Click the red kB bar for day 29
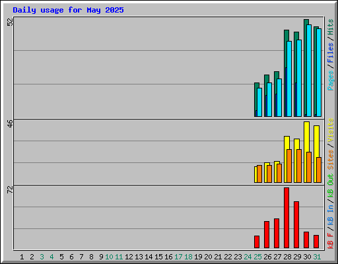This screenshot has width=338, height=264. pyautogui.click(x=296, y=224)
